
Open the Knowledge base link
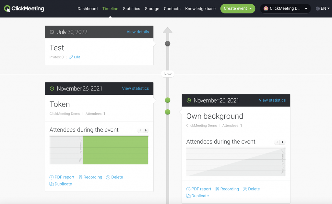(x=200, y=9)
